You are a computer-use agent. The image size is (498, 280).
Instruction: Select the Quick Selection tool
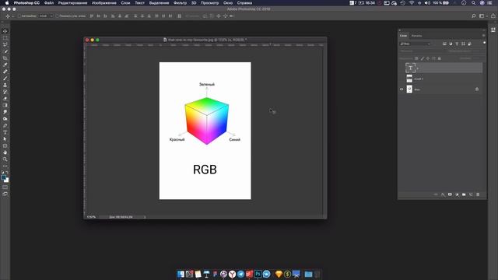click(5, 51)
